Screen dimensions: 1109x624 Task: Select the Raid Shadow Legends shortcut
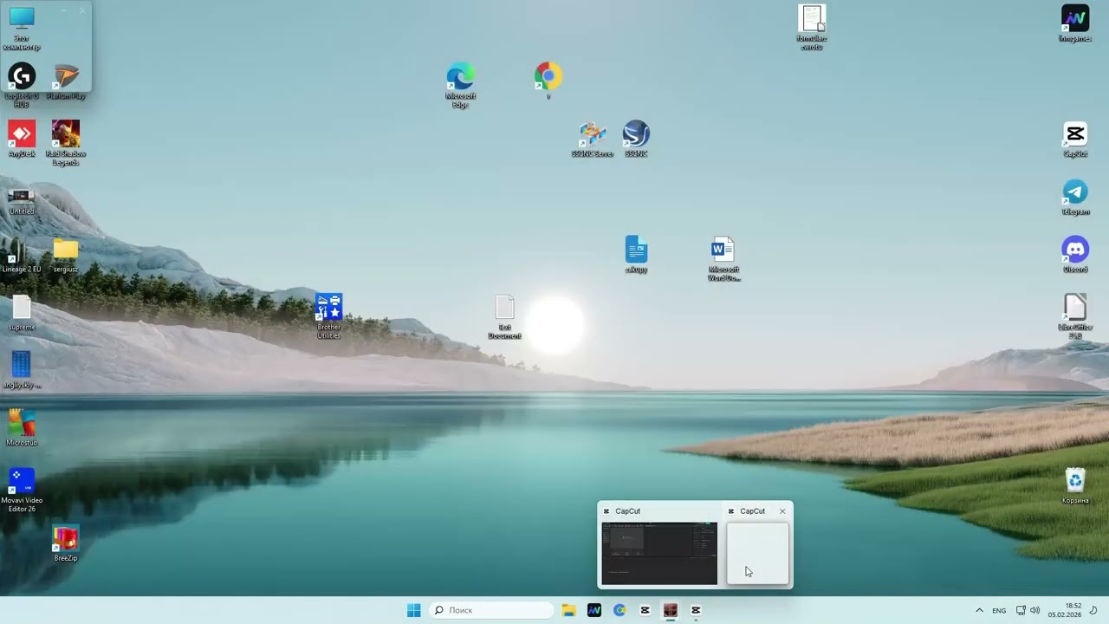[x=66, y=143]
